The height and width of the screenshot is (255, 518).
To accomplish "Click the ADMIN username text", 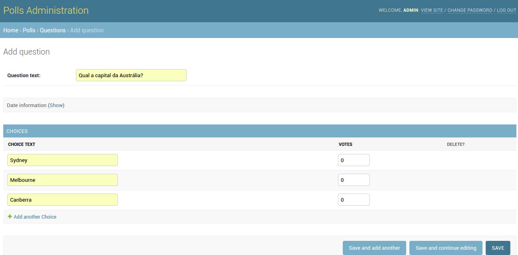I will click(x=411, y=10).
